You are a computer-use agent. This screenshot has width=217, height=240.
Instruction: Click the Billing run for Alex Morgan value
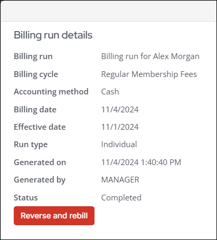click(150, 56)
